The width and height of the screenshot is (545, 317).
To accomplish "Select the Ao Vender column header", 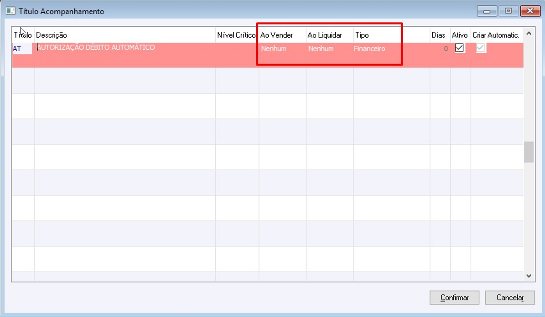I will pyautogui.click(x=282, y=35).
